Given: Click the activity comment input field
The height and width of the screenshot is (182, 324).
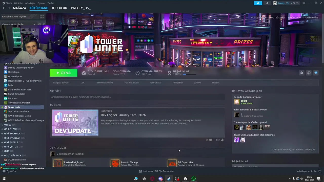Looking at the screenshot, I should [137, 97].
